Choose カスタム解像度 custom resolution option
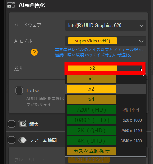Screen dimensions: 153x164 tap(92, 151)
